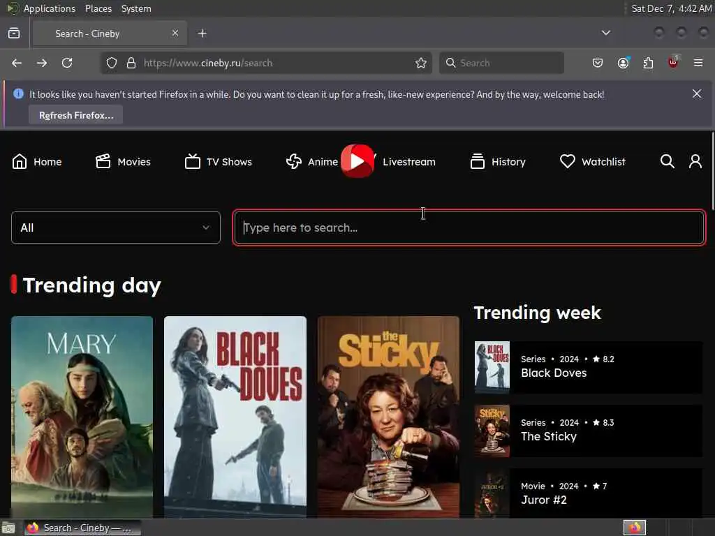Open the Watchlist page
715x536 pixels.
[x=592, y=161]
